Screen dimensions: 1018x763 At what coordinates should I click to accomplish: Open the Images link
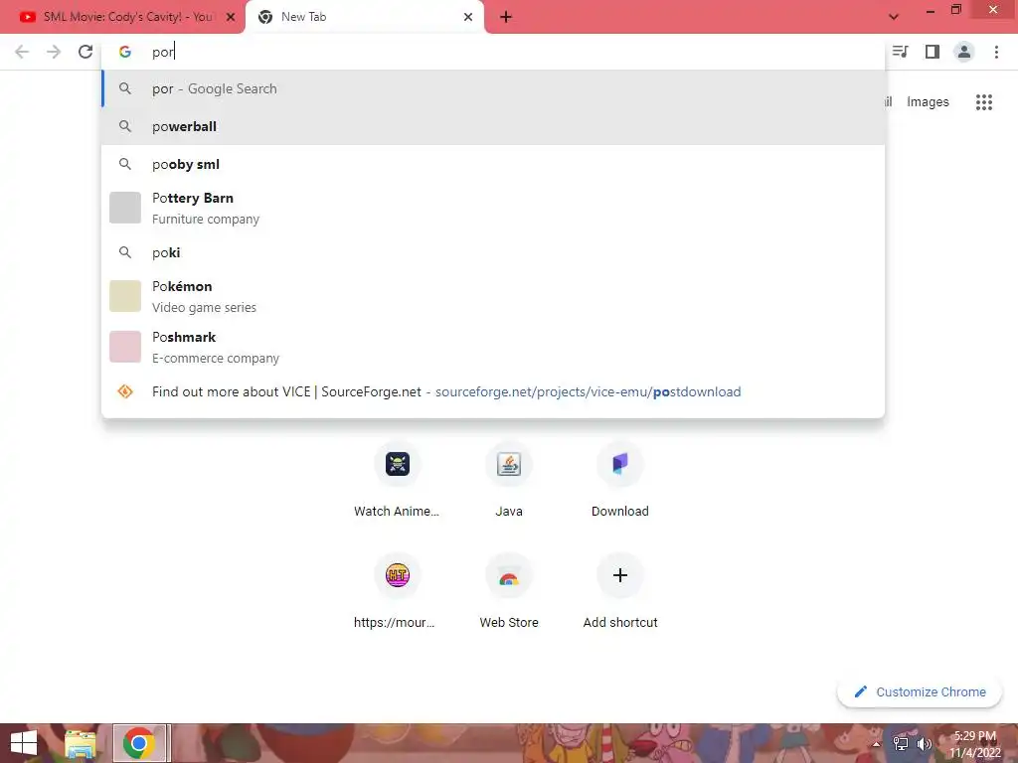click(928, 102)
